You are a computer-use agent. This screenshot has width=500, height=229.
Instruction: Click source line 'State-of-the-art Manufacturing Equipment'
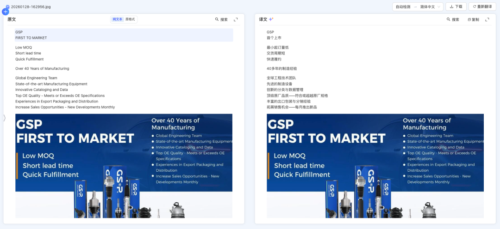pyautogui.click(x=51, y=84)
